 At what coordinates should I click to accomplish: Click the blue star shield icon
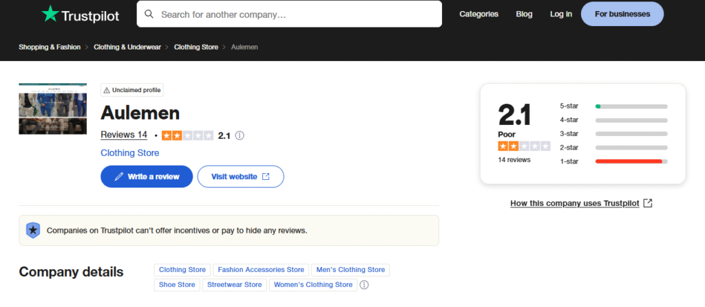(33, 230)
